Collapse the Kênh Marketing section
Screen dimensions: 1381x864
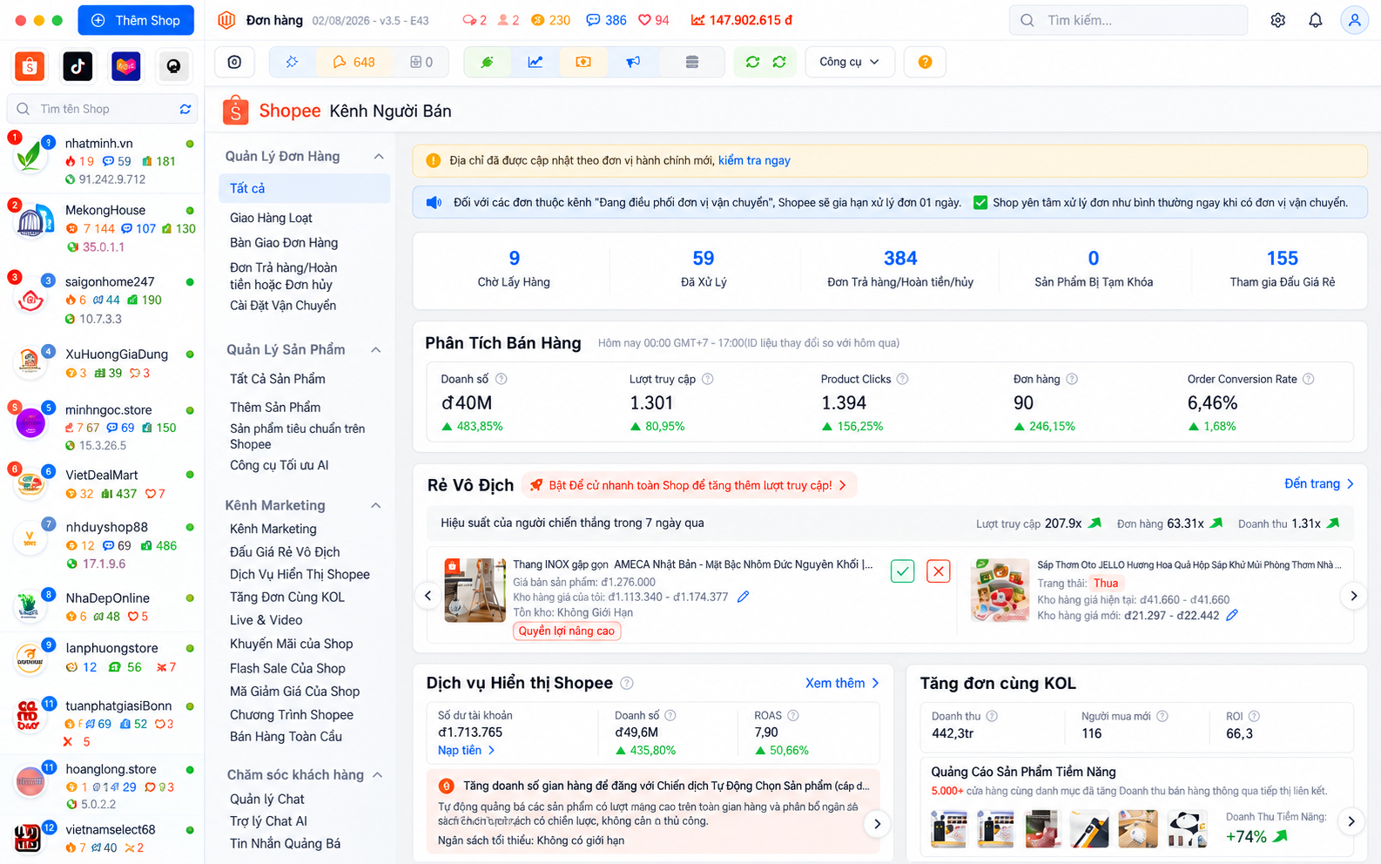point(376,506)
